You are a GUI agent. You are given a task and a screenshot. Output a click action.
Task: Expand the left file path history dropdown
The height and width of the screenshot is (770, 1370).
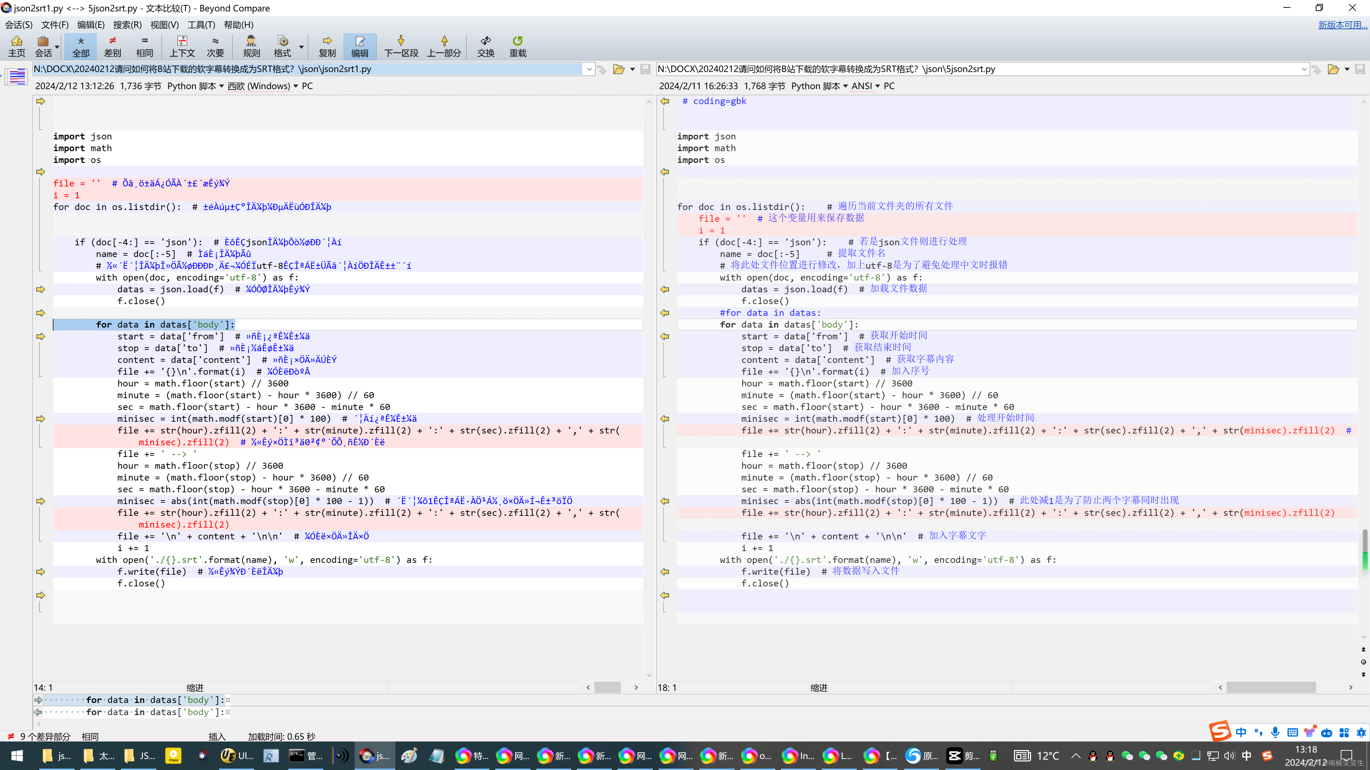tap(589, 69)
